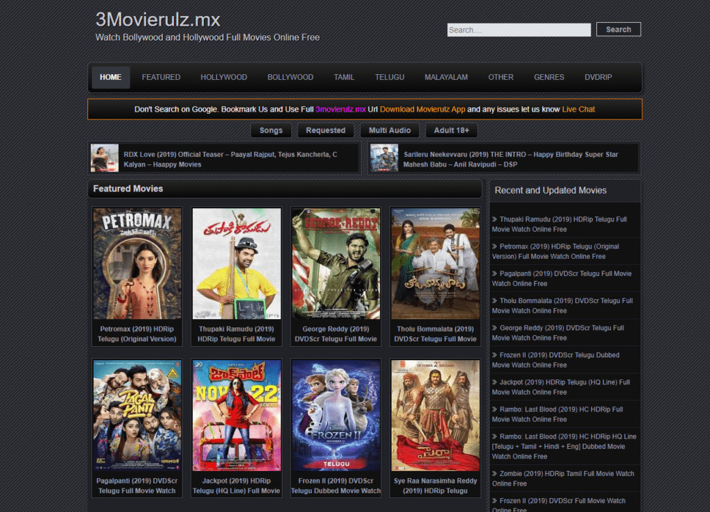Open the George Reddy movie poster
This screenshot has width=710, height=512.
point(336,264)
